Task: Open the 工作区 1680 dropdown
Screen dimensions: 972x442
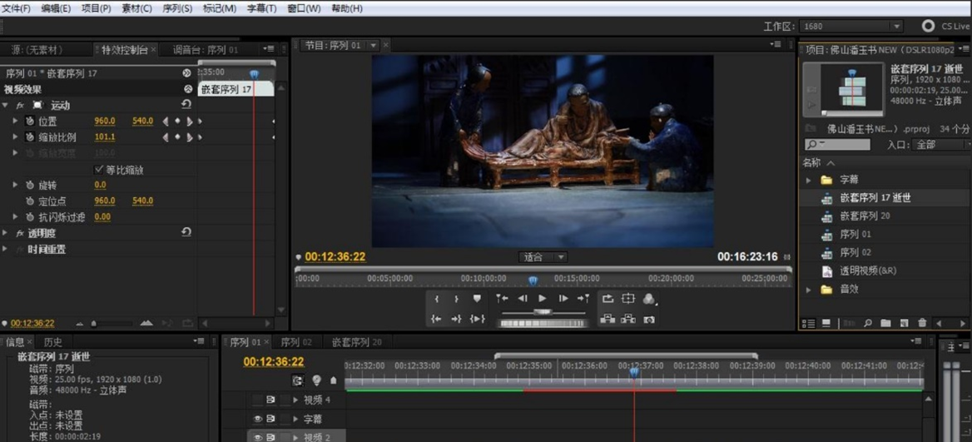Action: [851, 26]
